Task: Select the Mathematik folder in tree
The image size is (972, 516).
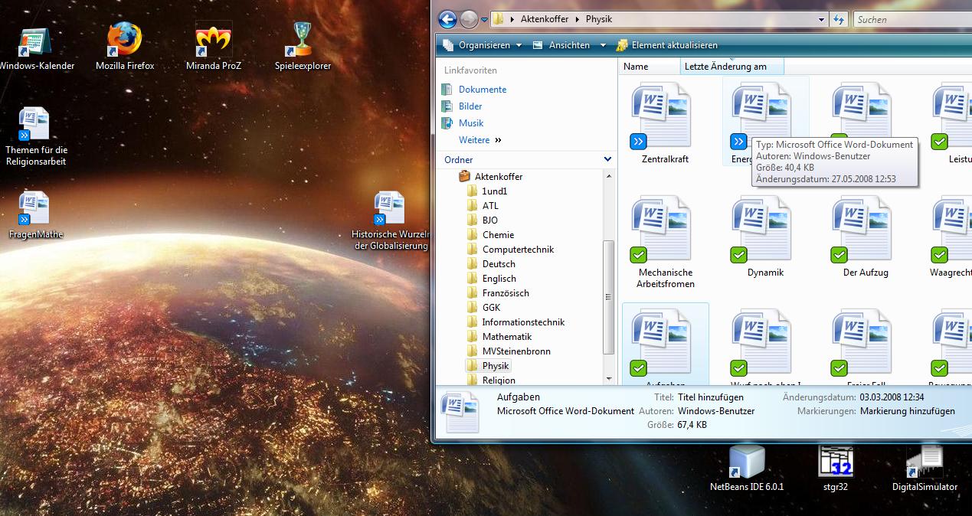Action: pyautogui.click(x=506, y=337)
